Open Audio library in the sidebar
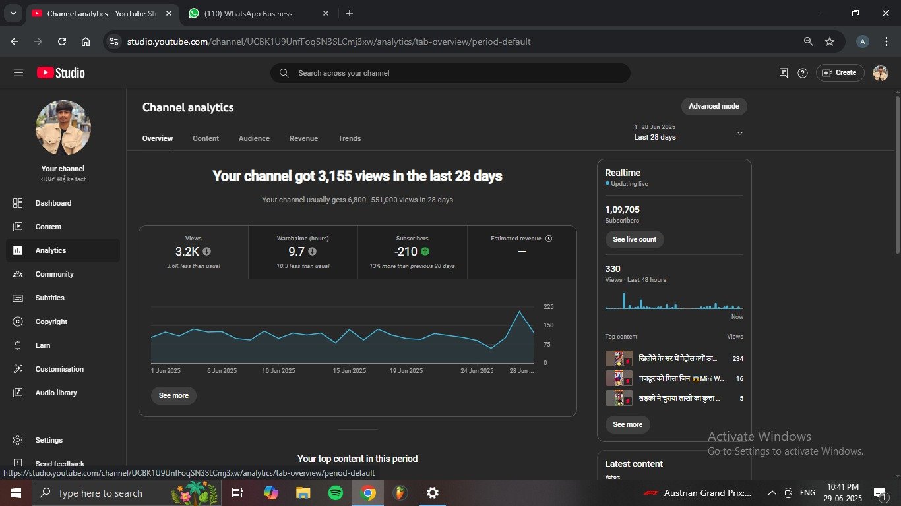The width and height of the screenshot is (901, 506). pos(63,393)
